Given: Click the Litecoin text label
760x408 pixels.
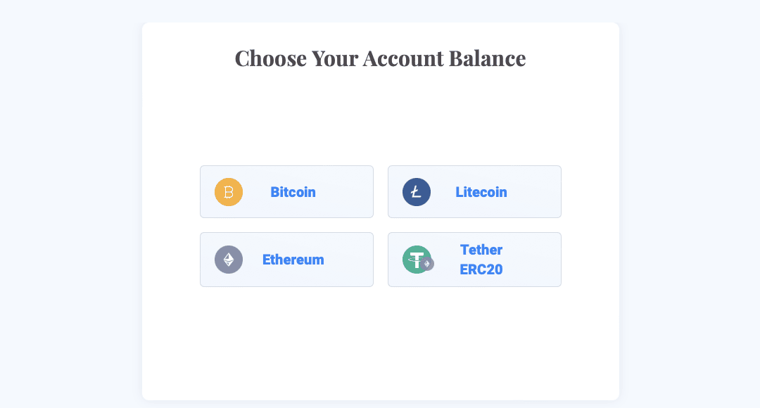Looking at the screenshot, I should click(x=481, y=192).
